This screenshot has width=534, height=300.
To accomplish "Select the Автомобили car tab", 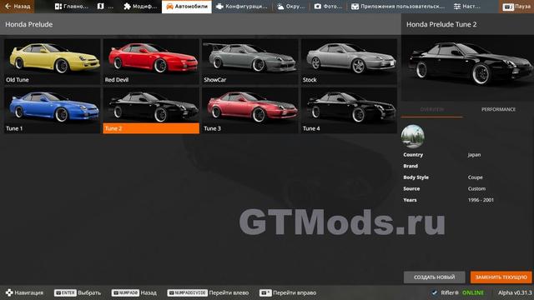I will 187,7.
